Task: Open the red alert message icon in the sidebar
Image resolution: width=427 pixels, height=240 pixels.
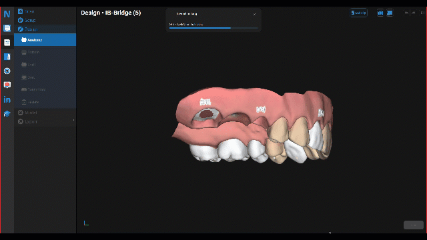Action: [x=7, y=85]
